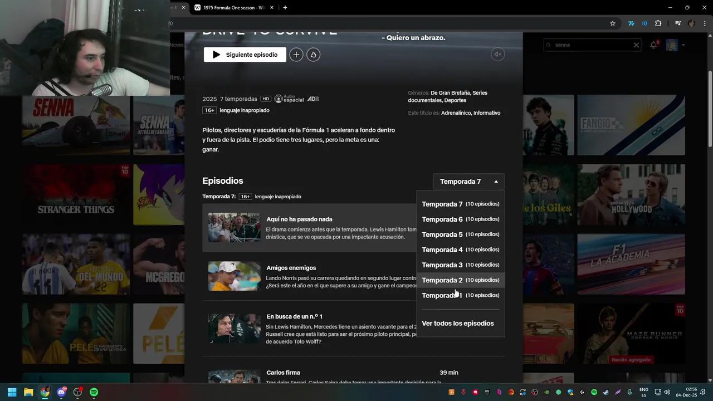The image size is (713, 401).
Task: Select Temporada 5 from the season list
Action: coord(461,234)
